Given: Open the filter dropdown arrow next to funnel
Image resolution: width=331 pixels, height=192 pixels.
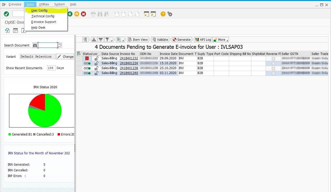Looking at the screenshot, I should 112,40.
